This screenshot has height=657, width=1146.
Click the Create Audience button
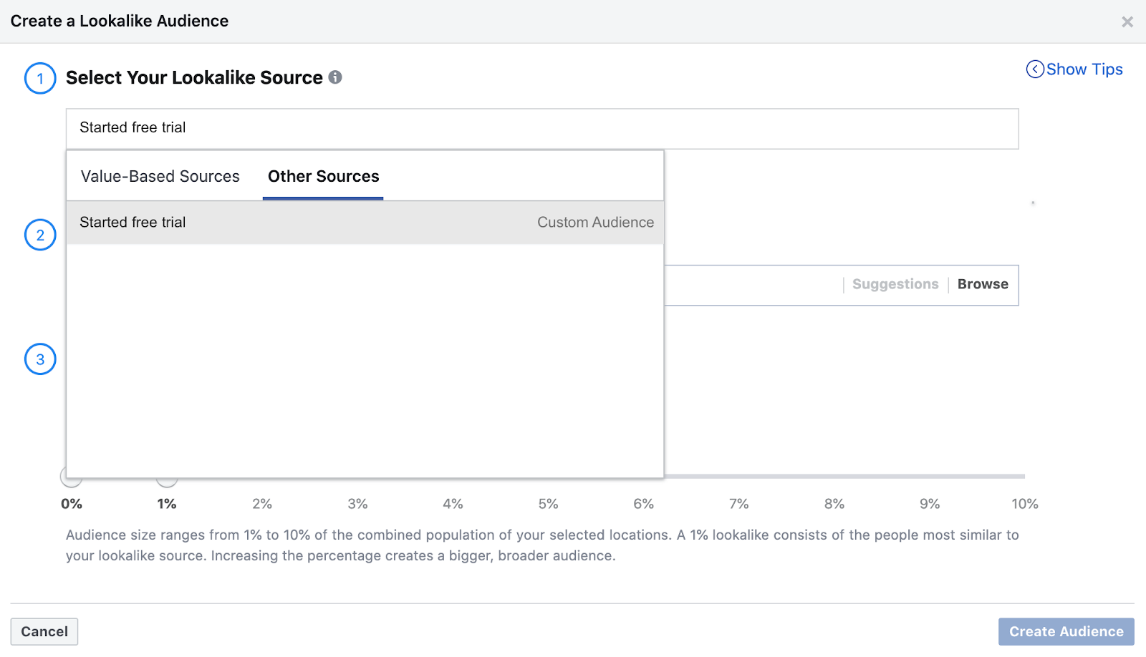pyautogui.click(x=1066, y=631)
